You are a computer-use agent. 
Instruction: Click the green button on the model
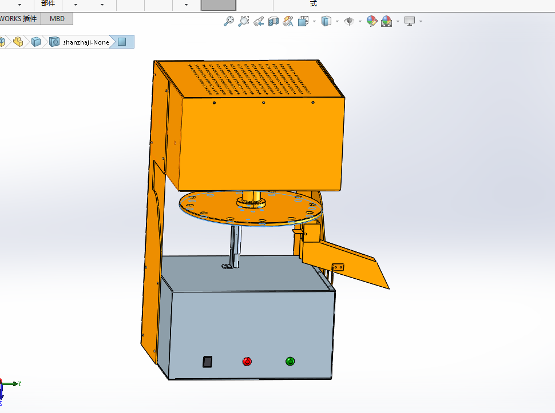coord(290,361)
